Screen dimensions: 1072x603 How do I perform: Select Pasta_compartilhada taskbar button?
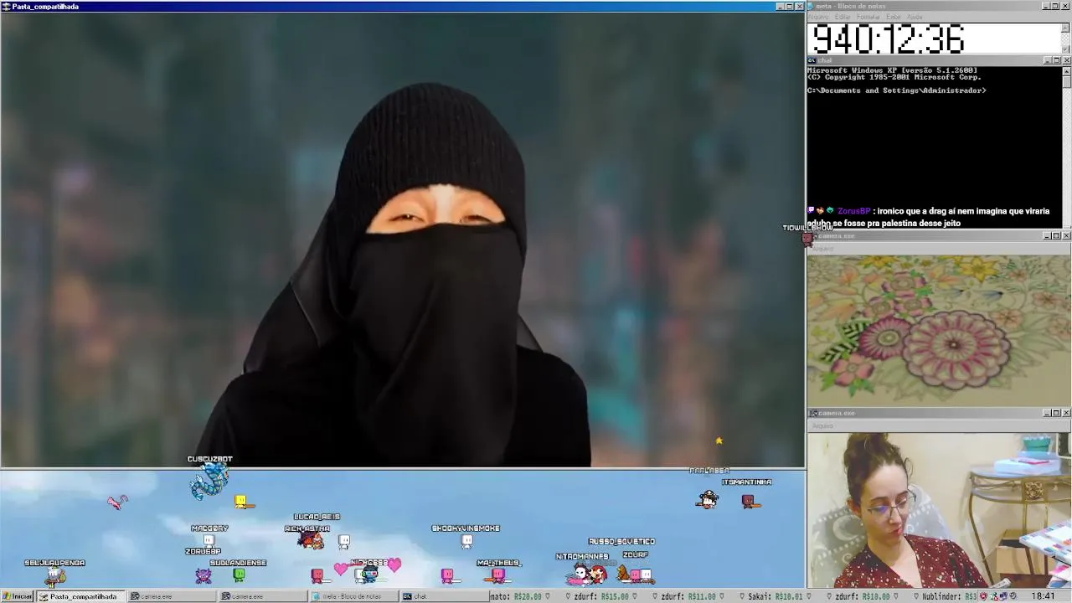click(80, 596)
